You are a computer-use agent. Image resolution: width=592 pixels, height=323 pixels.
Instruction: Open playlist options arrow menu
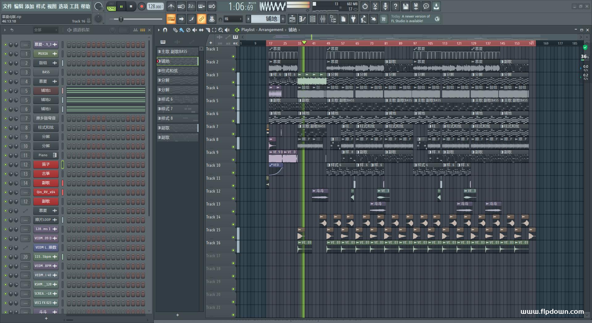coord(159,30)
